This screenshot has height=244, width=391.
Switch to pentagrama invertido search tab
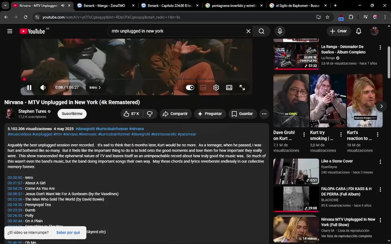234,5
